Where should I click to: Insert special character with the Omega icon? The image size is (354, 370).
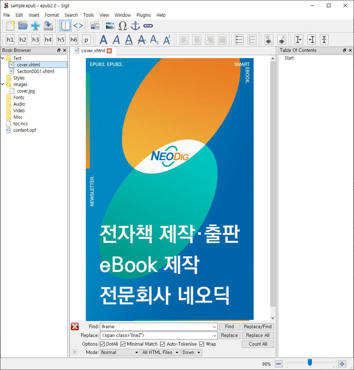[122, 26]
